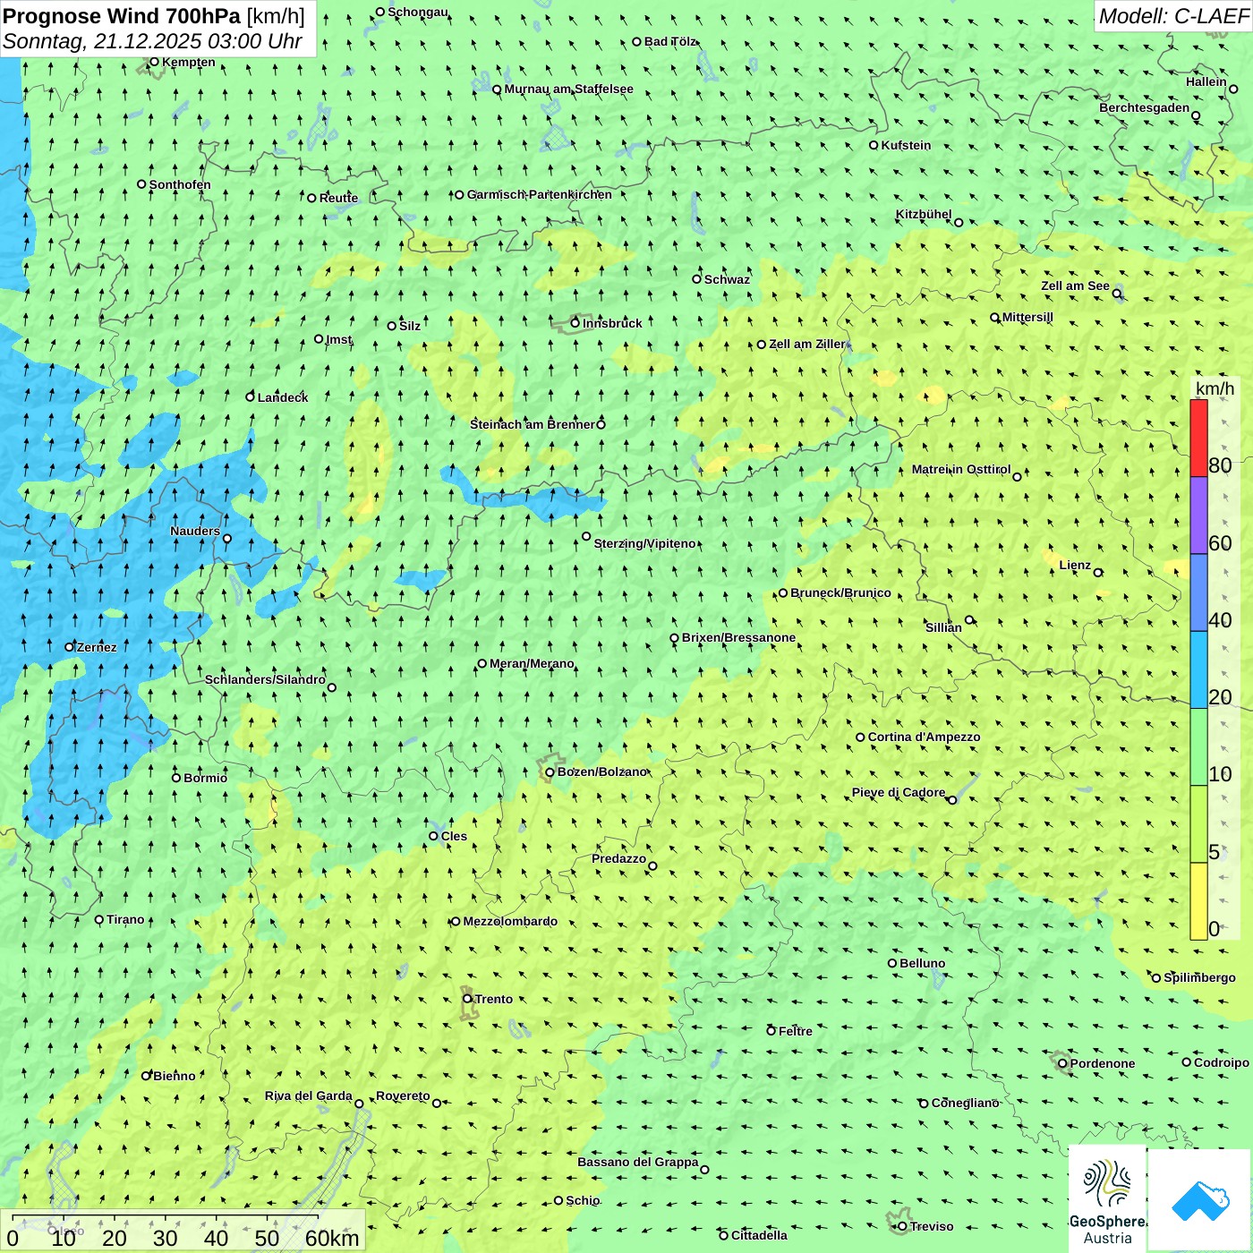Select the purple 60 km/h legend color
1253x1253 pixels.
coord(1198,516)
